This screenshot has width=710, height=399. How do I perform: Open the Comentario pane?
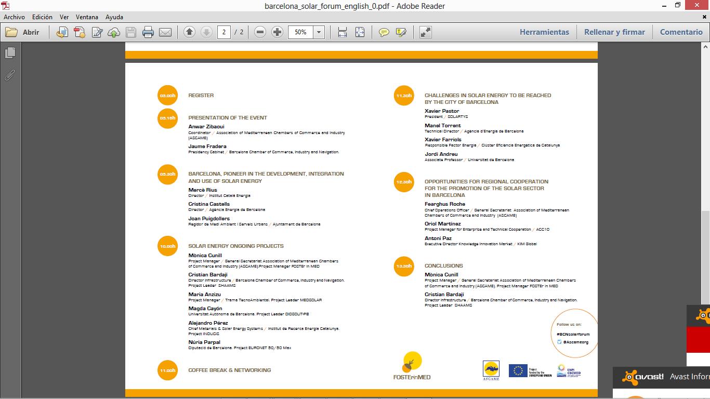pos(681,32)
